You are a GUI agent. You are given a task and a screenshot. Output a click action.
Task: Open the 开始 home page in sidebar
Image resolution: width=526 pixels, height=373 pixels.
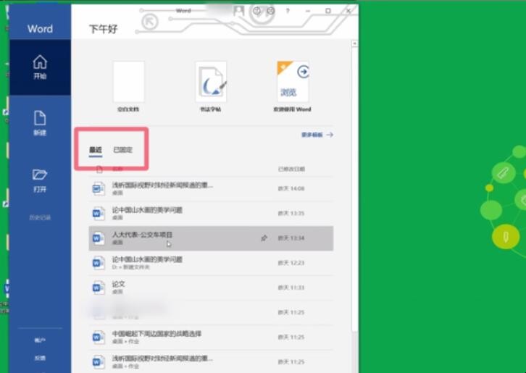[40, 67]
